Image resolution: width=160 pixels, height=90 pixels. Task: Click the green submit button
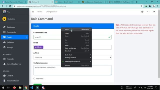pos(37,84)
